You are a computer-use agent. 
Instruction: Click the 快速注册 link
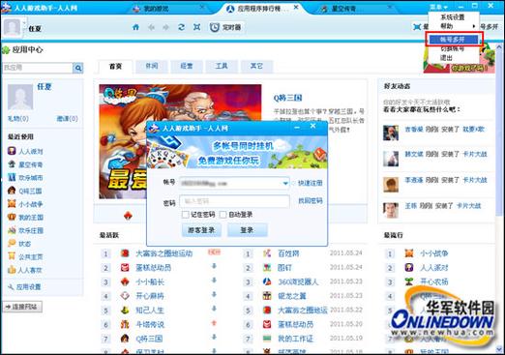[x=310, y=183]
